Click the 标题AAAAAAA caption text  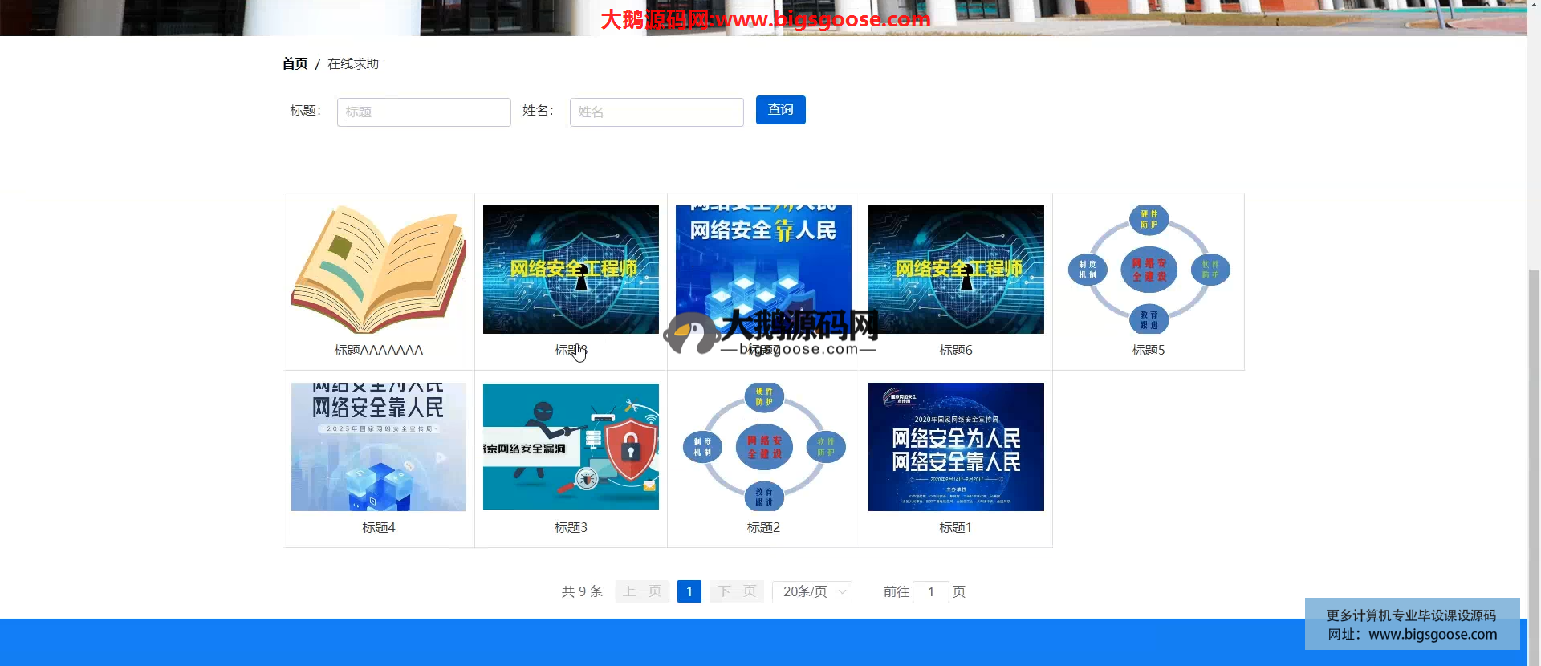pos(378,350)
